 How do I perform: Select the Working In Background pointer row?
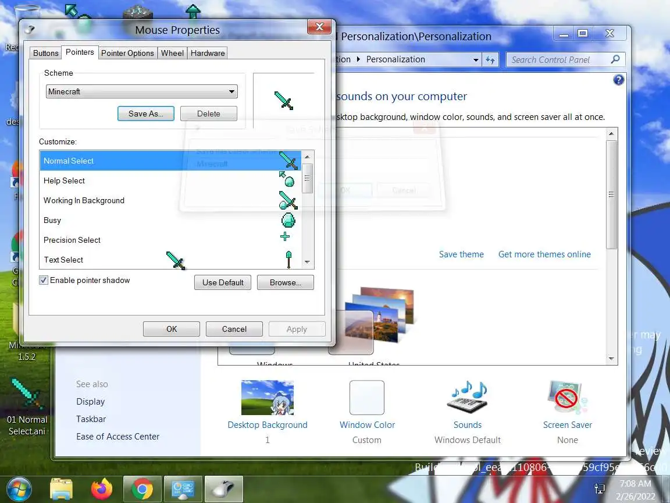click(x=170, y=200)
